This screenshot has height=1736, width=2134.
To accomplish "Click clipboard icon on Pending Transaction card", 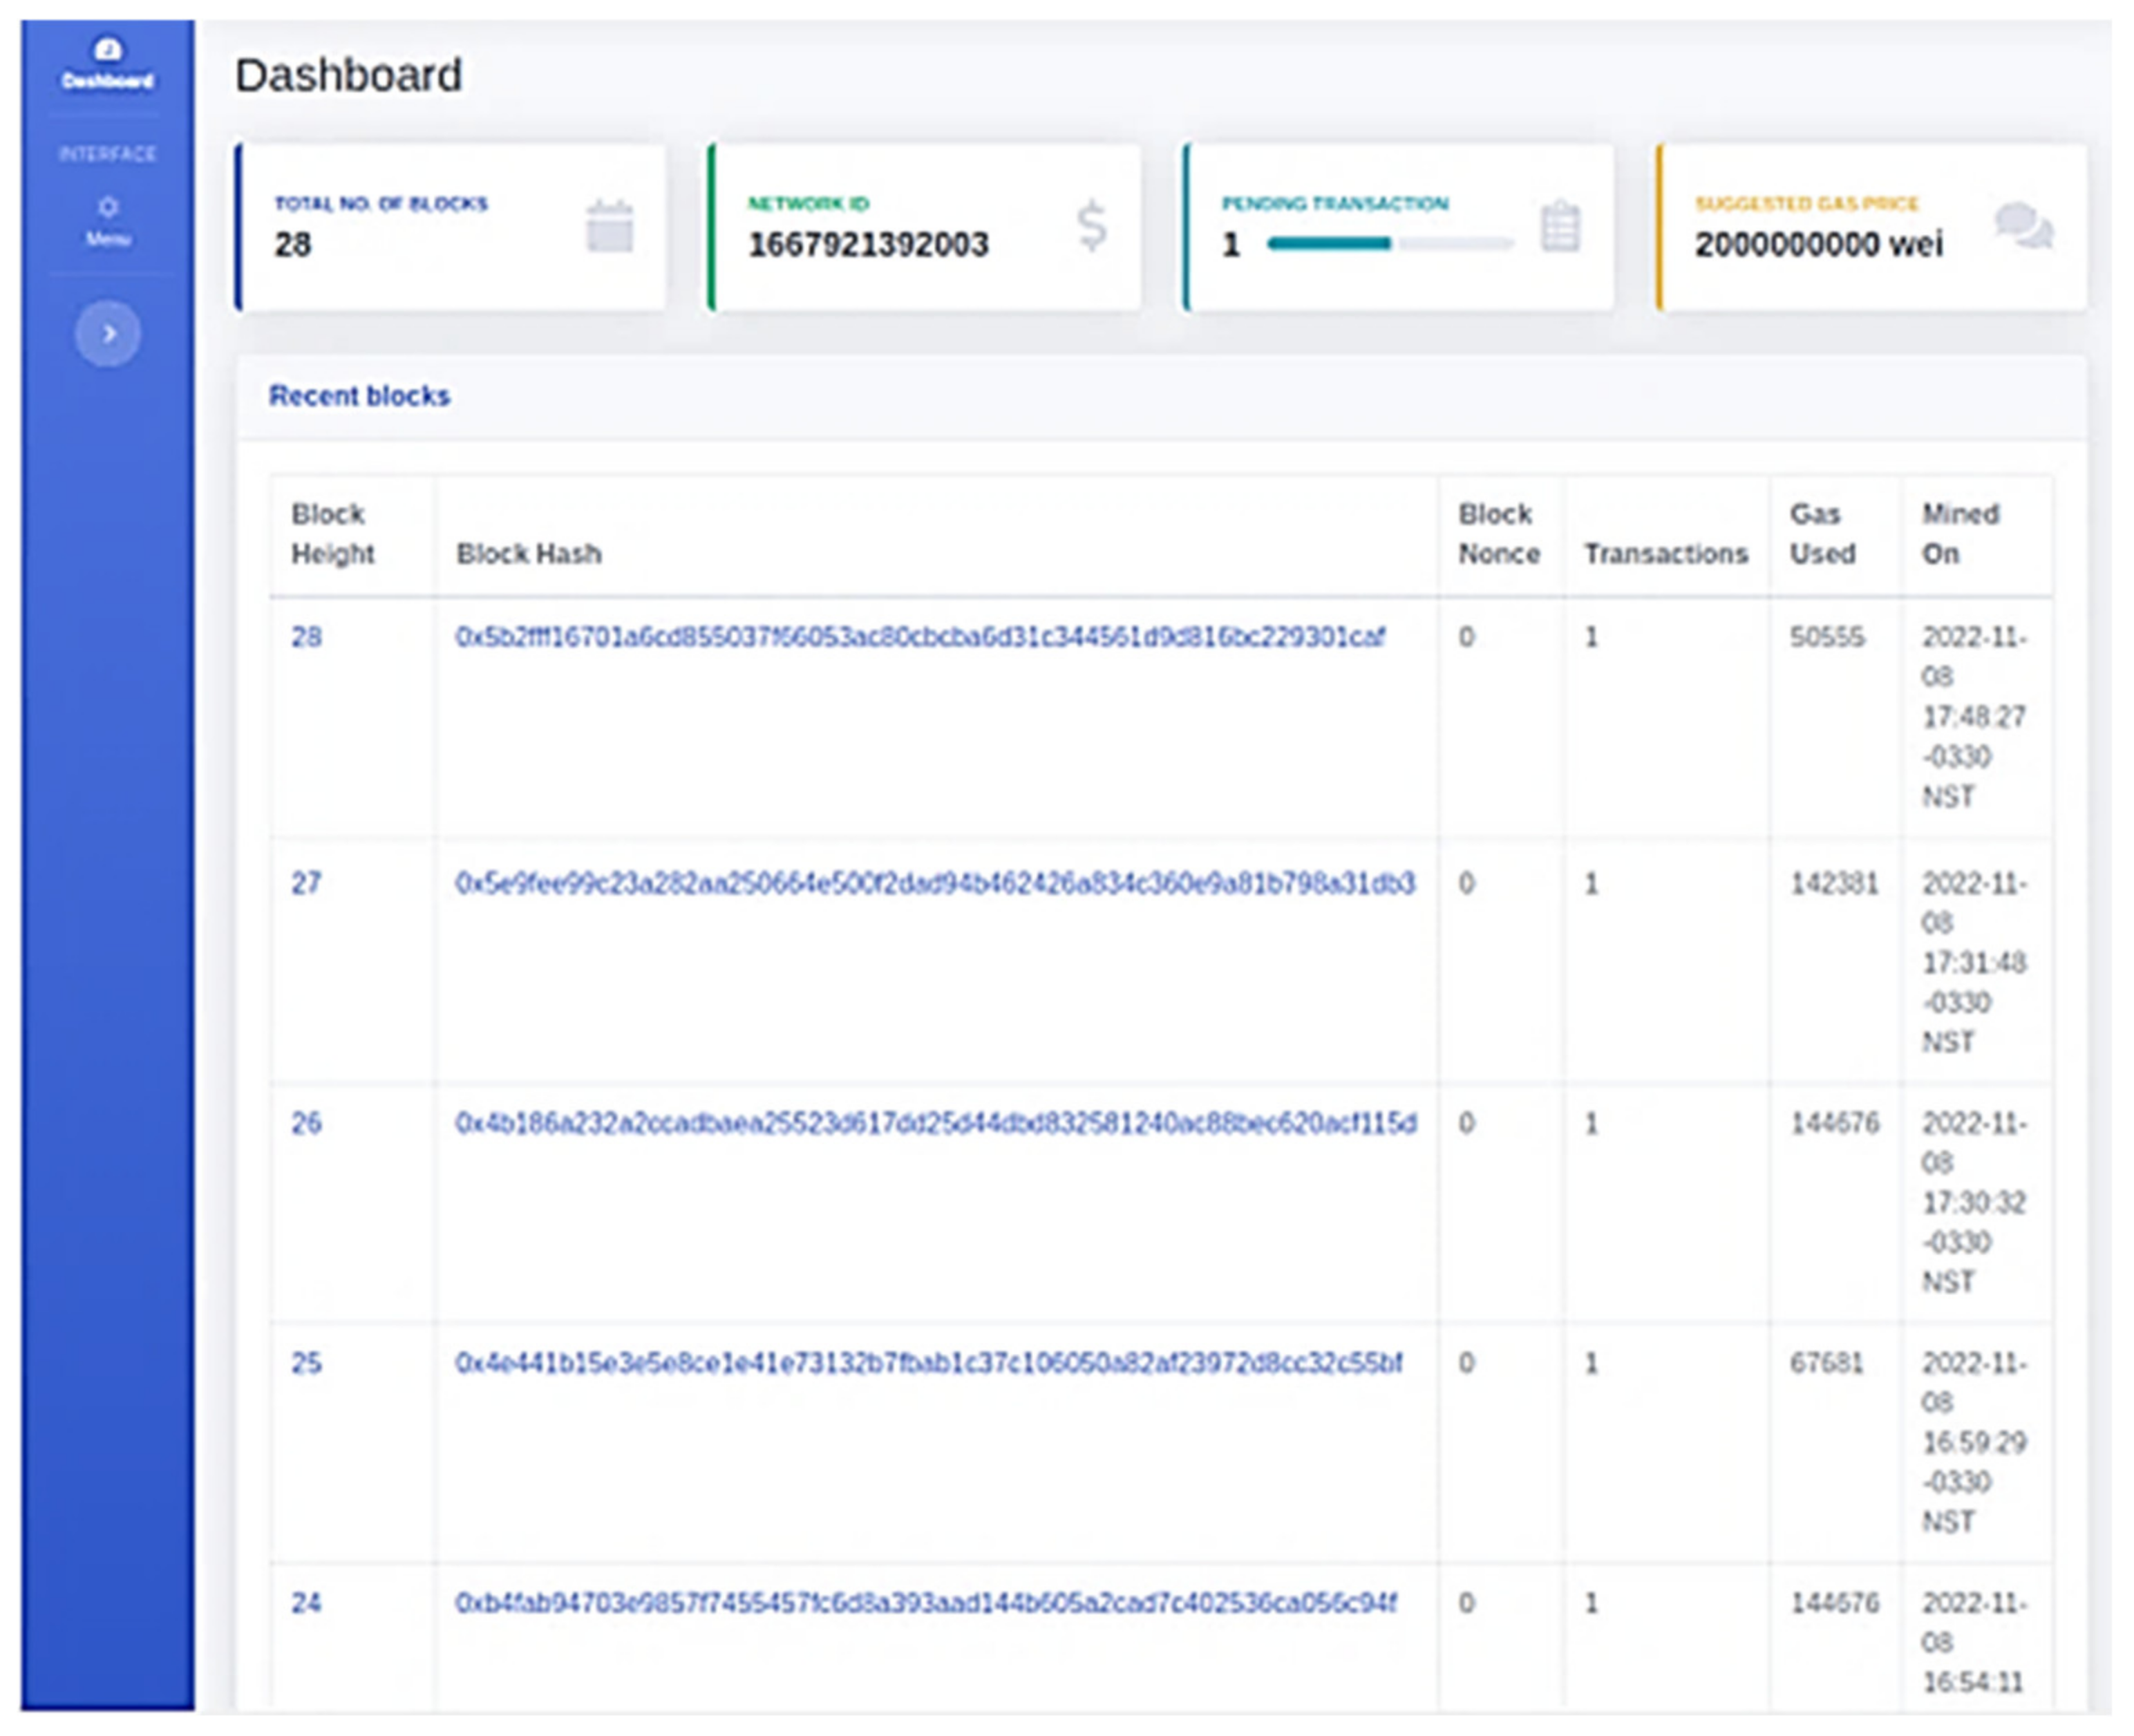I will [1560, 227].
